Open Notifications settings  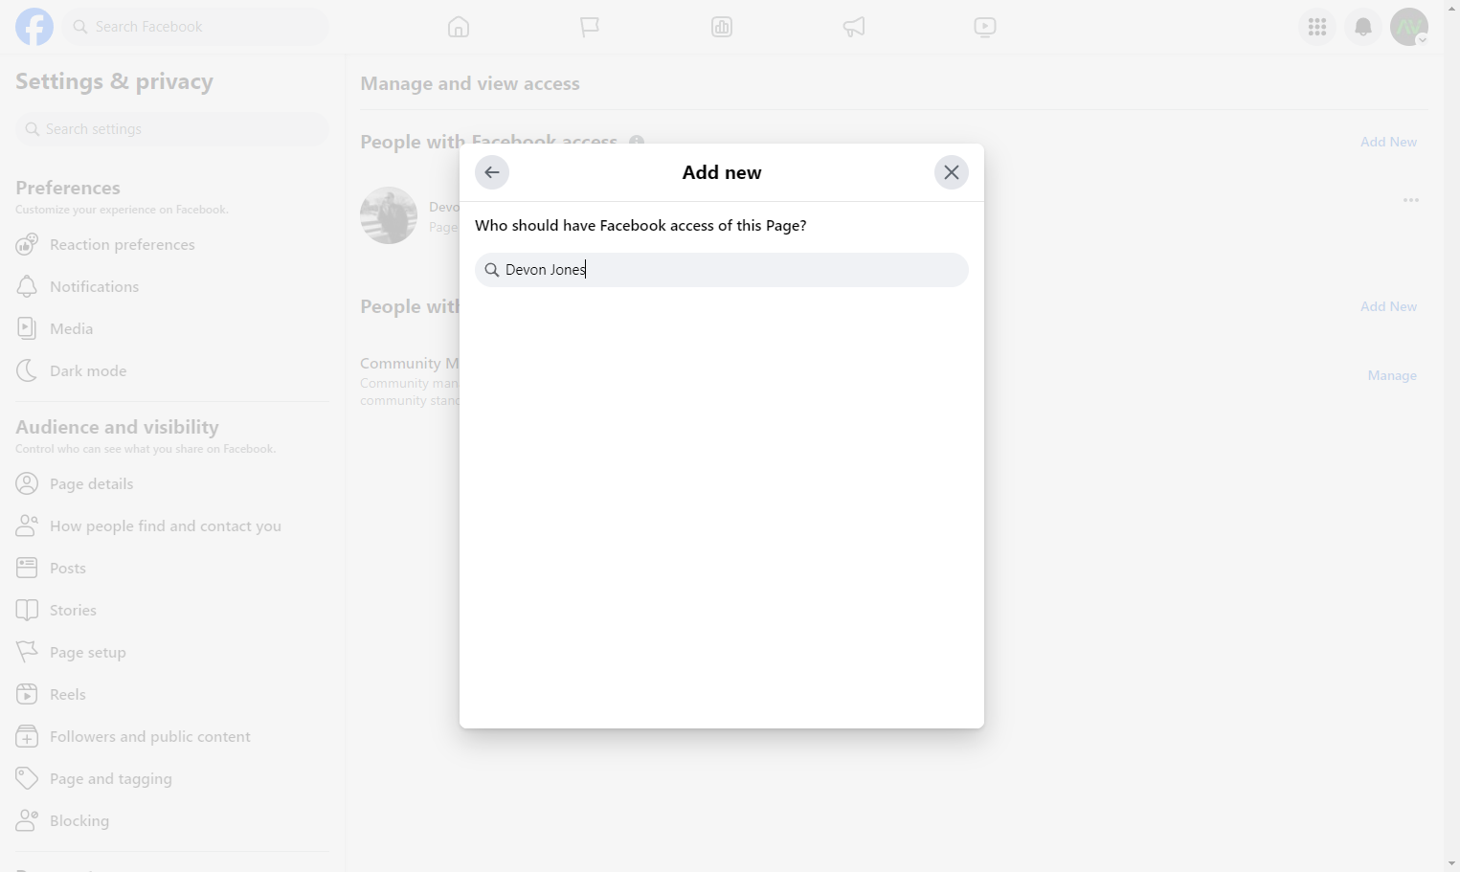(x=172, y=287)
